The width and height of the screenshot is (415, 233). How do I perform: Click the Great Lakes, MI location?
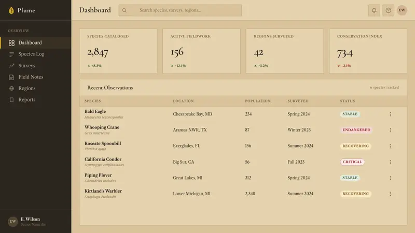click(x=188, y=178)
